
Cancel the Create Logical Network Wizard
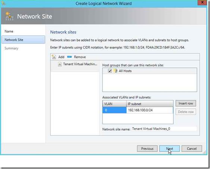point(192,149)
